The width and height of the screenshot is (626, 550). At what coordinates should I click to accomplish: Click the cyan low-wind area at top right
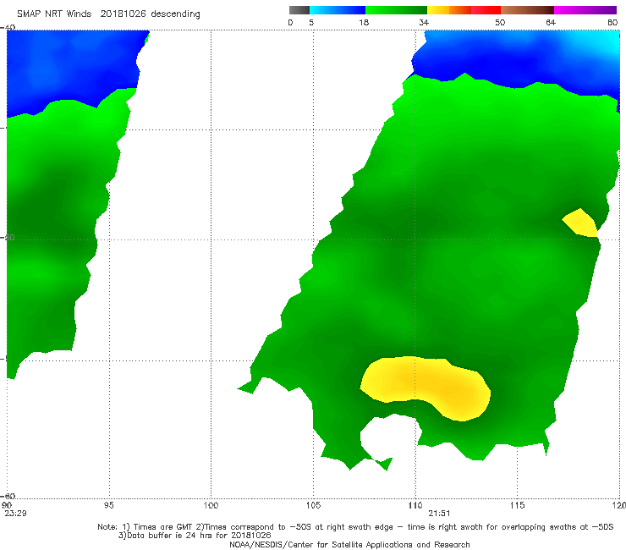[599, 42]
